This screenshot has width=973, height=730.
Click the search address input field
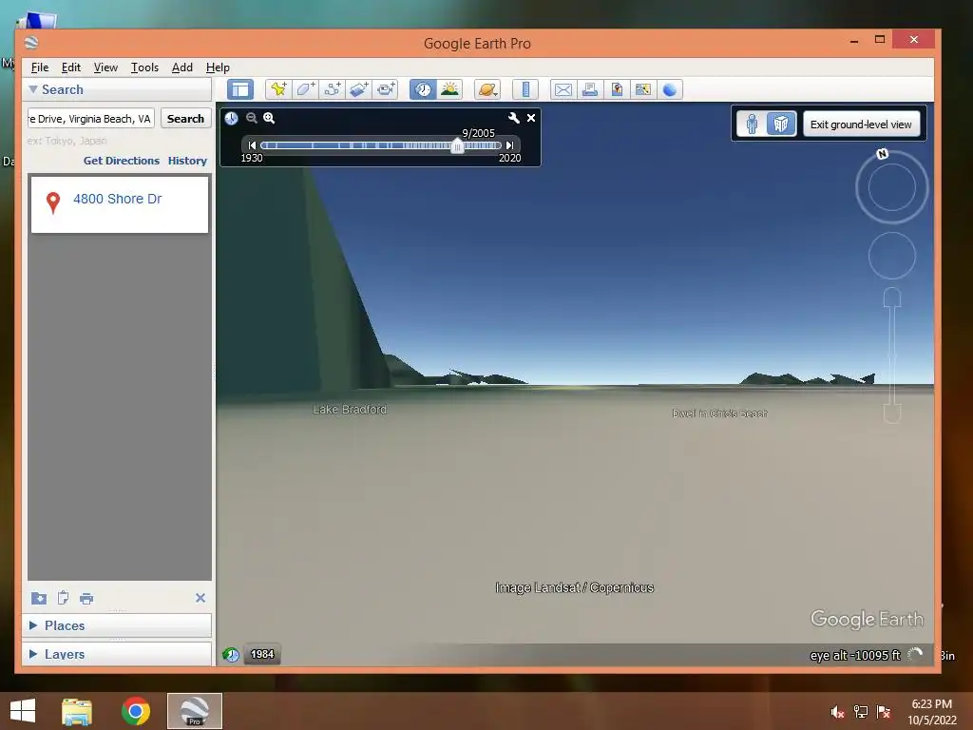pyautogui.click(x=90, y=119)
